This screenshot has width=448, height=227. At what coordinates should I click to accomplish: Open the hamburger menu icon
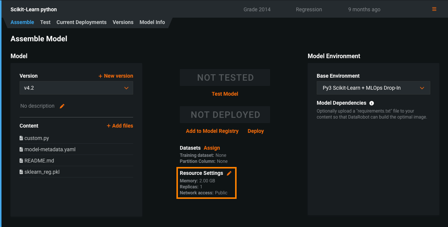pos(434,9)
